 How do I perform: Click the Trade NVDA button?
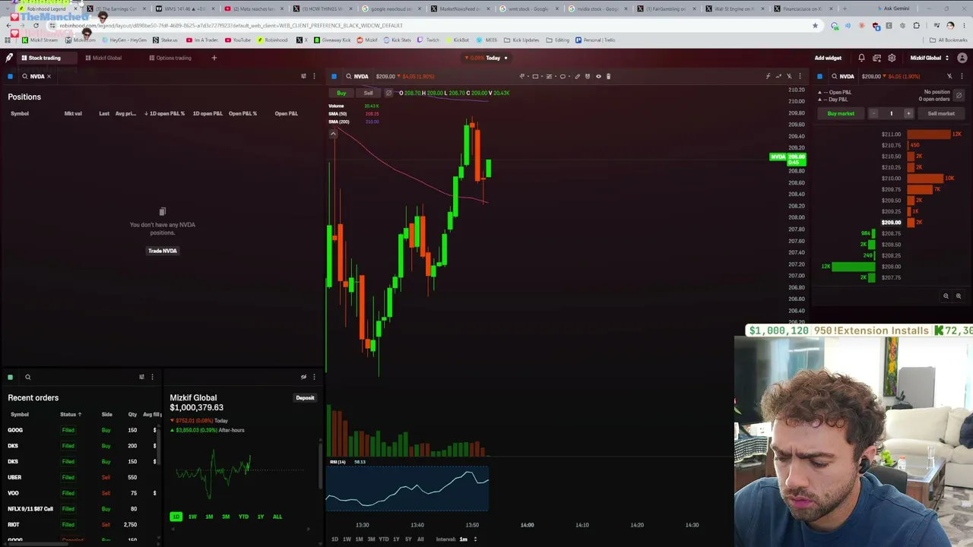coord(163,251)
